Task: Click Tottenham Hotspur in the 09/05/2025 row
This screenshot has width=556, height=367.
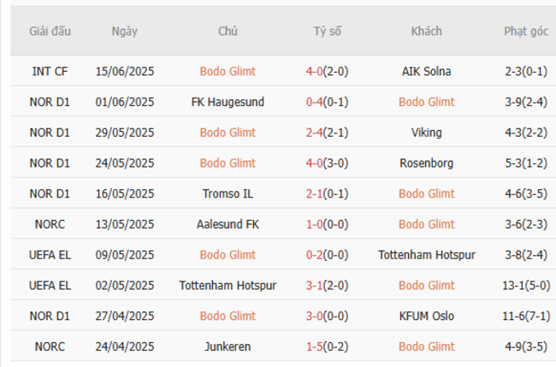Action: [x=426, y=255]
